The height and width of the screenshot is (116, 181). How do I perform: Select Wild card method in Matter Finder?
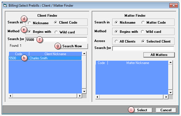[143, 32]
